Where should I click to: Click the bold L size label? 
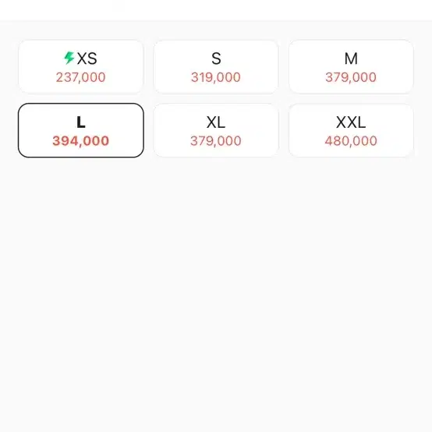[81, 122]
